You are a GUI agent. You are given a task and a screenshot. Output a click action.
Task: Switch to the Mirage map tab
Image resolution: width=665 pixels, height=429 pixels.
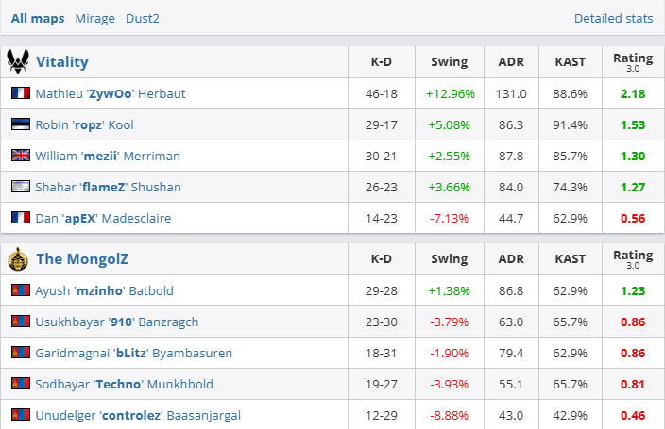tap(94, 18)
